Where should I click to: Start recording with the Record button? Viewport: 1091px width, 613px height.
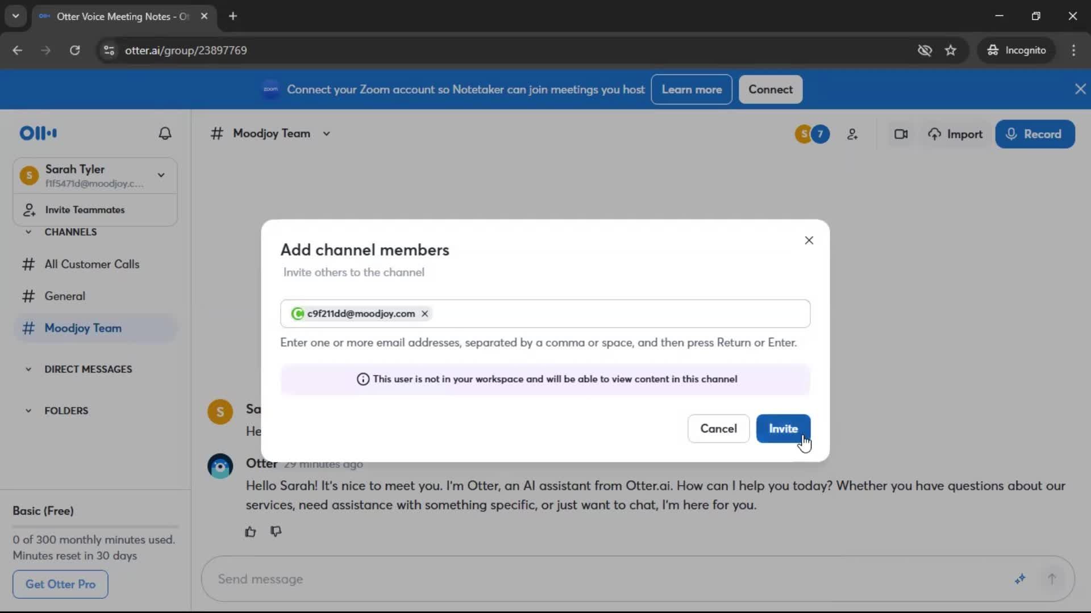(x=1035, y=135)
